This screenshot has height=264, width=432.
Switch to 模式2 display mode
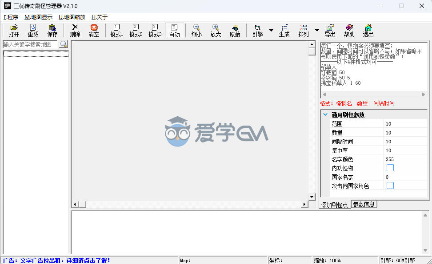(x=136, y=31)
